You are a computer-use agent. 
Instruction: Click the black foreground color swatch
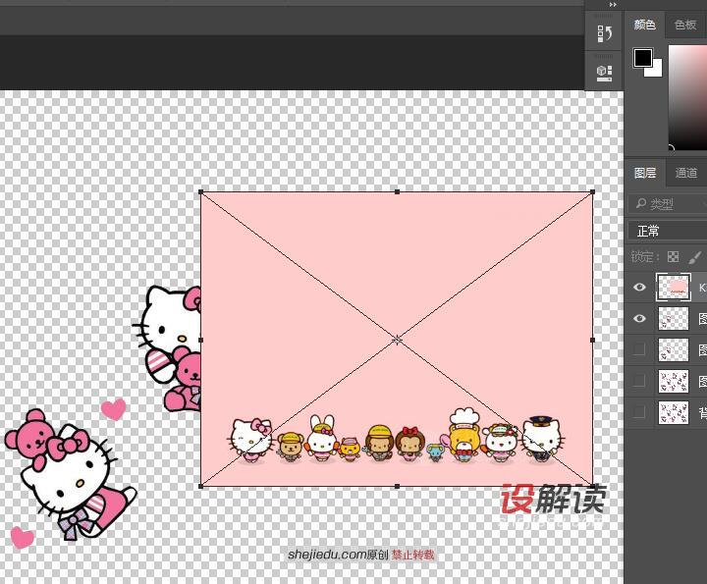tap(642, 58)
